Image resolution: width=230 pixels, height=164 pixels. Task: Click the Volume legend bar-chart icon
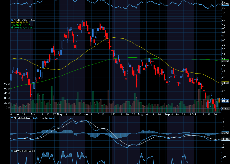coord(12,27)
